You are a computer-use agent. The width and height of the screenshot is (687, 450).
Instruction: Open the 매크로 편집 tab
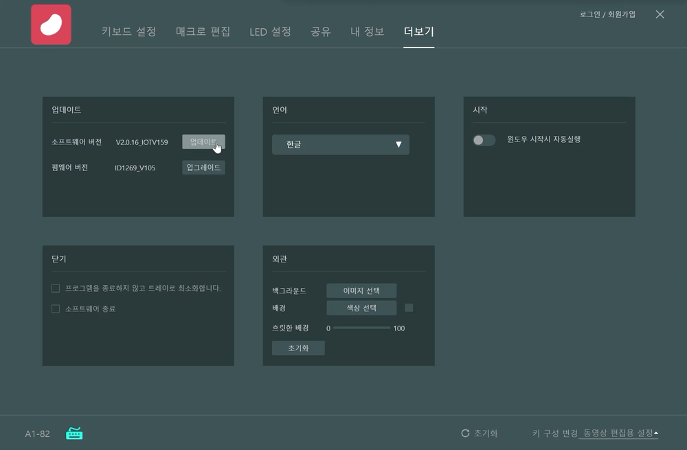[201, 32]
